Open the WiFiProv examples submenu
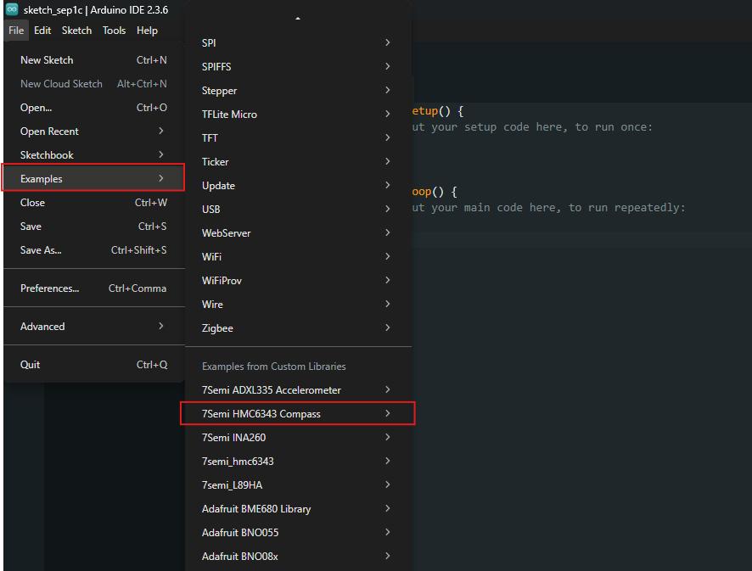 (298, 281)
